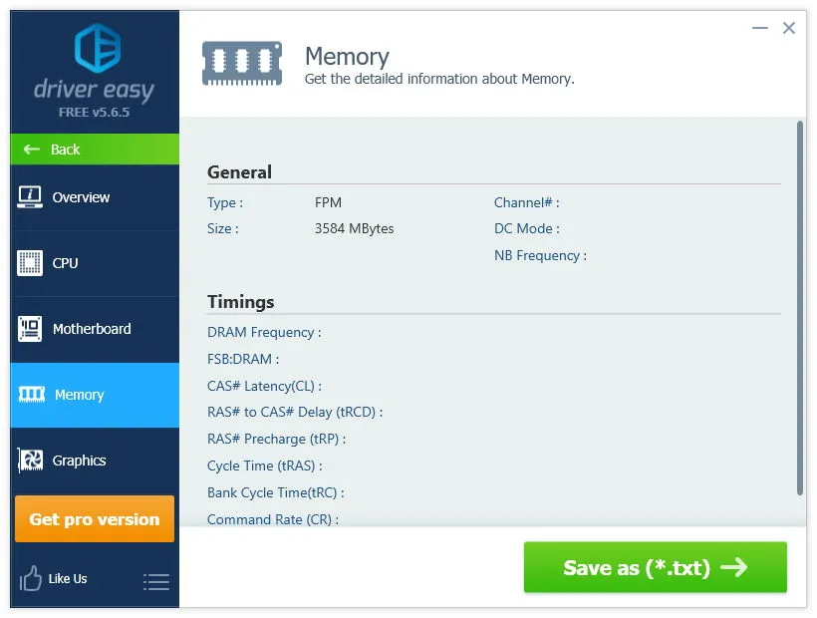
Task: Click the Driver Easy logo icon
Action: tap(98, 48)
